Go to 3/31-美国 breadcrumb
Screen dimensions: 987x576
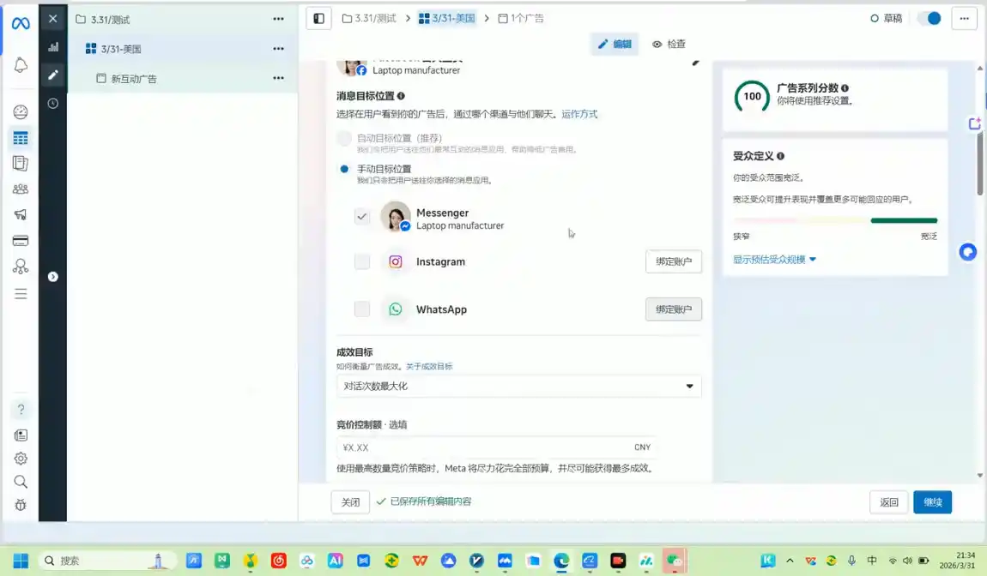click(447, 18)
